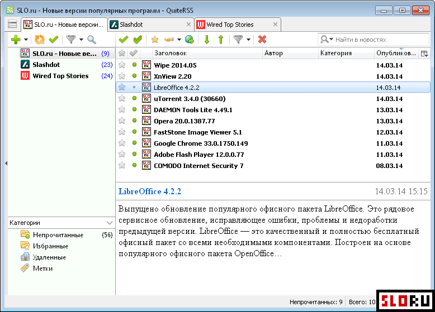Toggle read status of Google Chrome item
This screenshot has width=435, height=312.
tap(135, 143)
